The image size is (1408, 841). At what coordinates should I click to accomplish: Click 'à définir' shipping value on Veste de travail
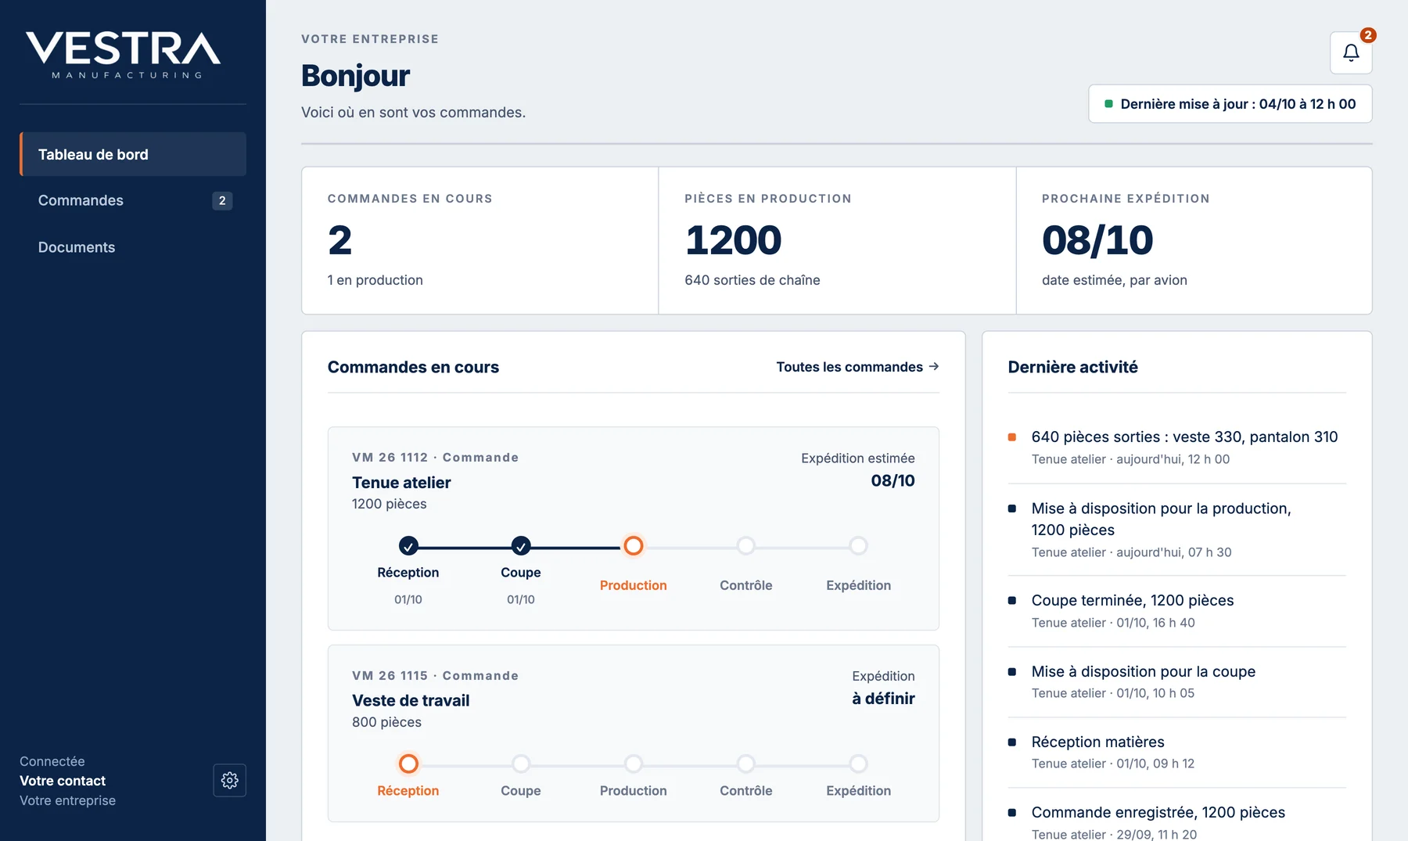(x=883, y=699)
